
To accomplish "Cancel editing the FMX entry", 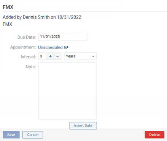I will click(33, 135).
